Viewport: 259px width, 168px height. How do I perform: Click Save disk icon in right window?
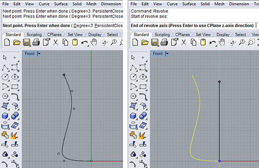(x=155, y=42)
